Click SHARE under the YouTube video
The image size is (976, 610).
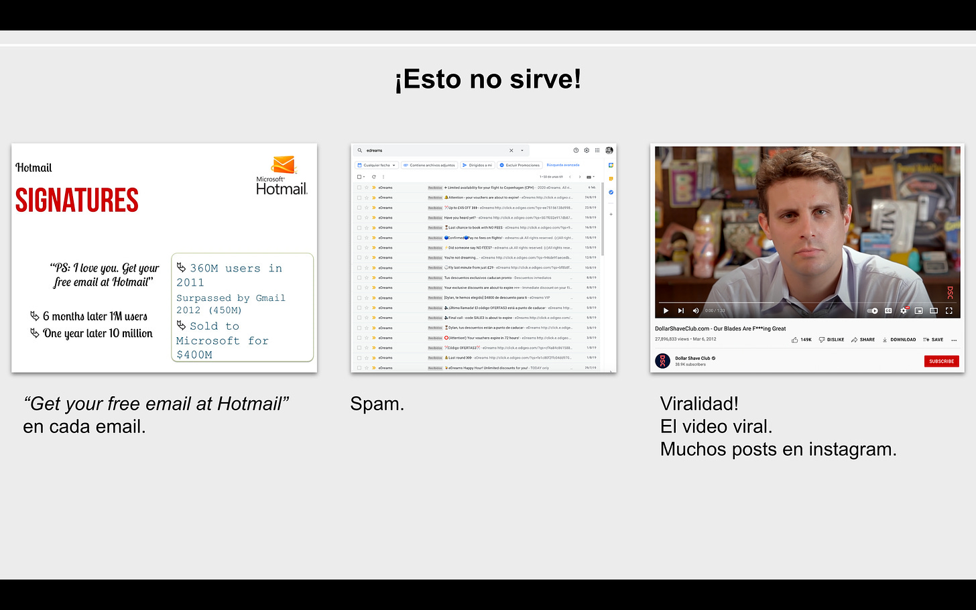pos(863,340)
